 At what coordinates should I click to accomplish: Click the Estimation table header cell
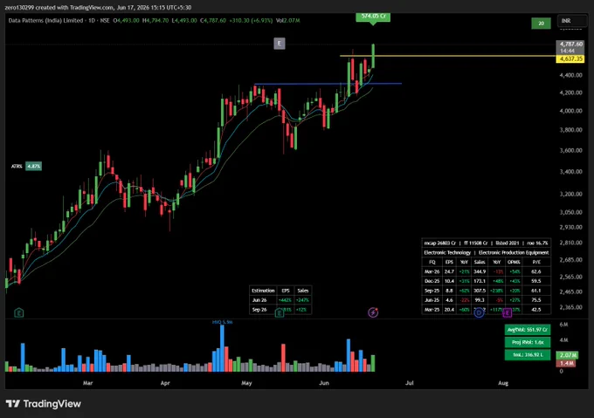click(x=263, y=291)
